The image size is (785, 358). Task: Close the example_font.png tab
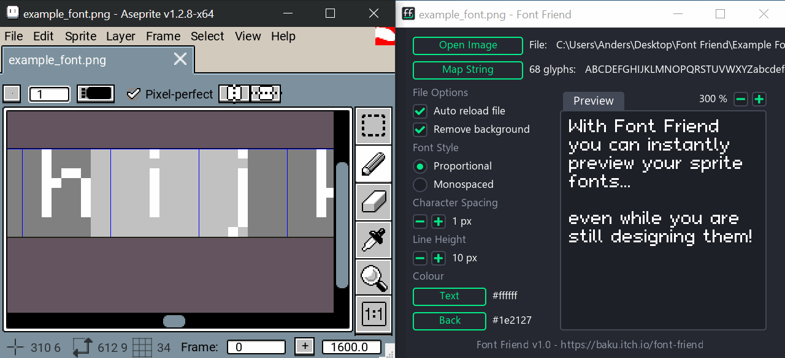180,59
